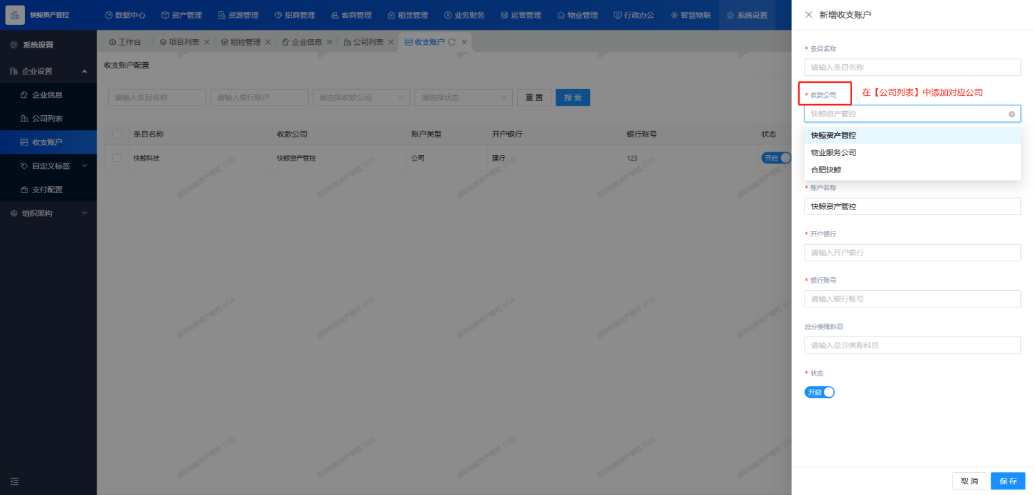
Task: Switch to the 租控管理 tab
Action: 241,42
